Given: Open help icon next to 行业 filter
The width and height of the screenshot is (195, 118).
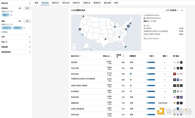Looking at the screenshot, I should click(x=6, y=42).
